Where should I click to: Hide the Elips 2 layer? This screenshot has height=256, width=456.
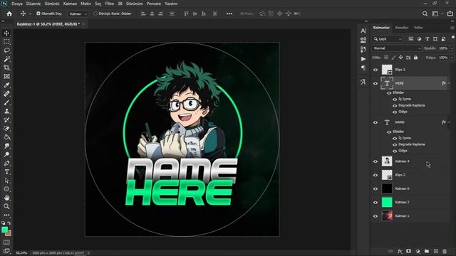click(375, 175)
